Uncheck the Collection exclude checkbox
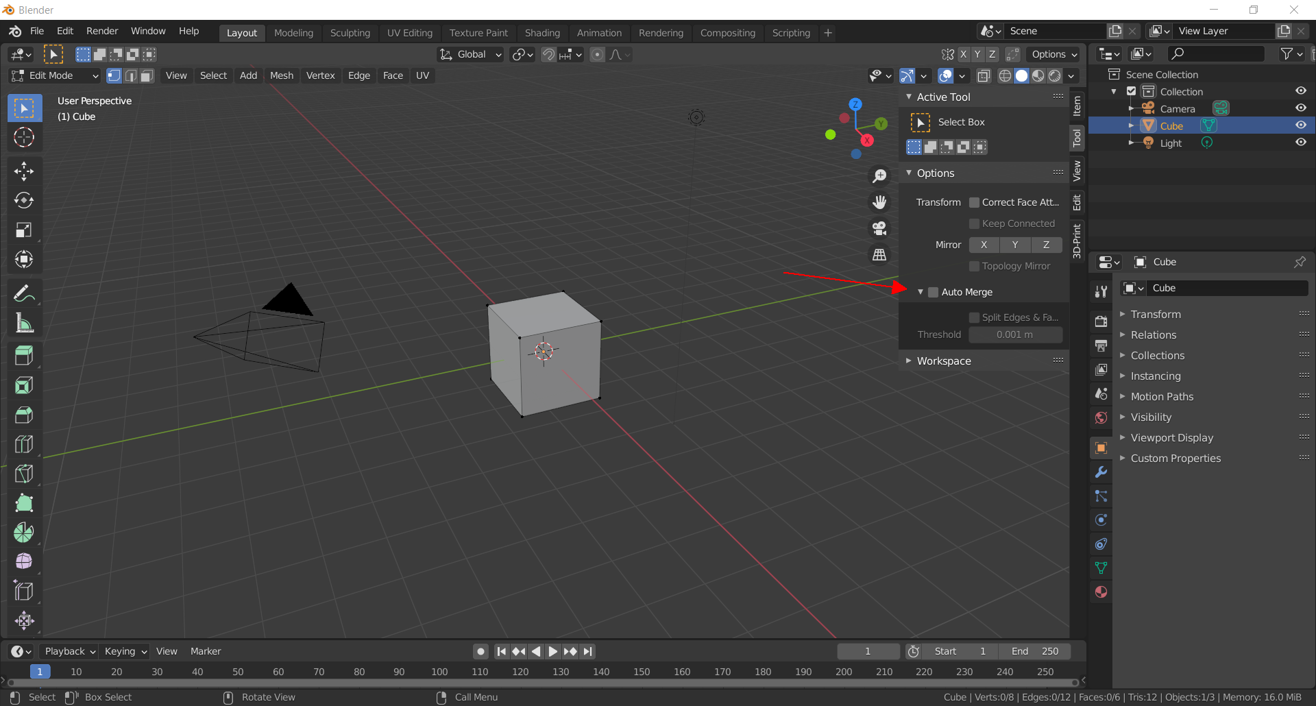This screenshot has width=1316, height=706. click(1132, 91)
